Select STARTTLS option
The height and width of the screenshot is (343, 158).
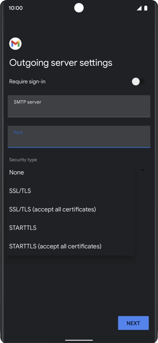point(70,228)
